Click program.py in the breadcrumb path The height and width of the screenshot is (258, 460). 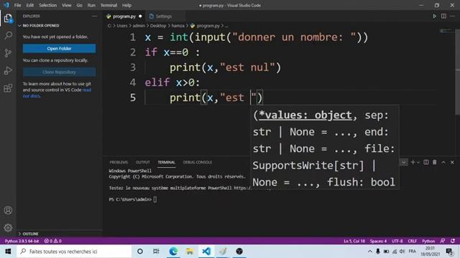pyautogui.click(x=208, y=26)
